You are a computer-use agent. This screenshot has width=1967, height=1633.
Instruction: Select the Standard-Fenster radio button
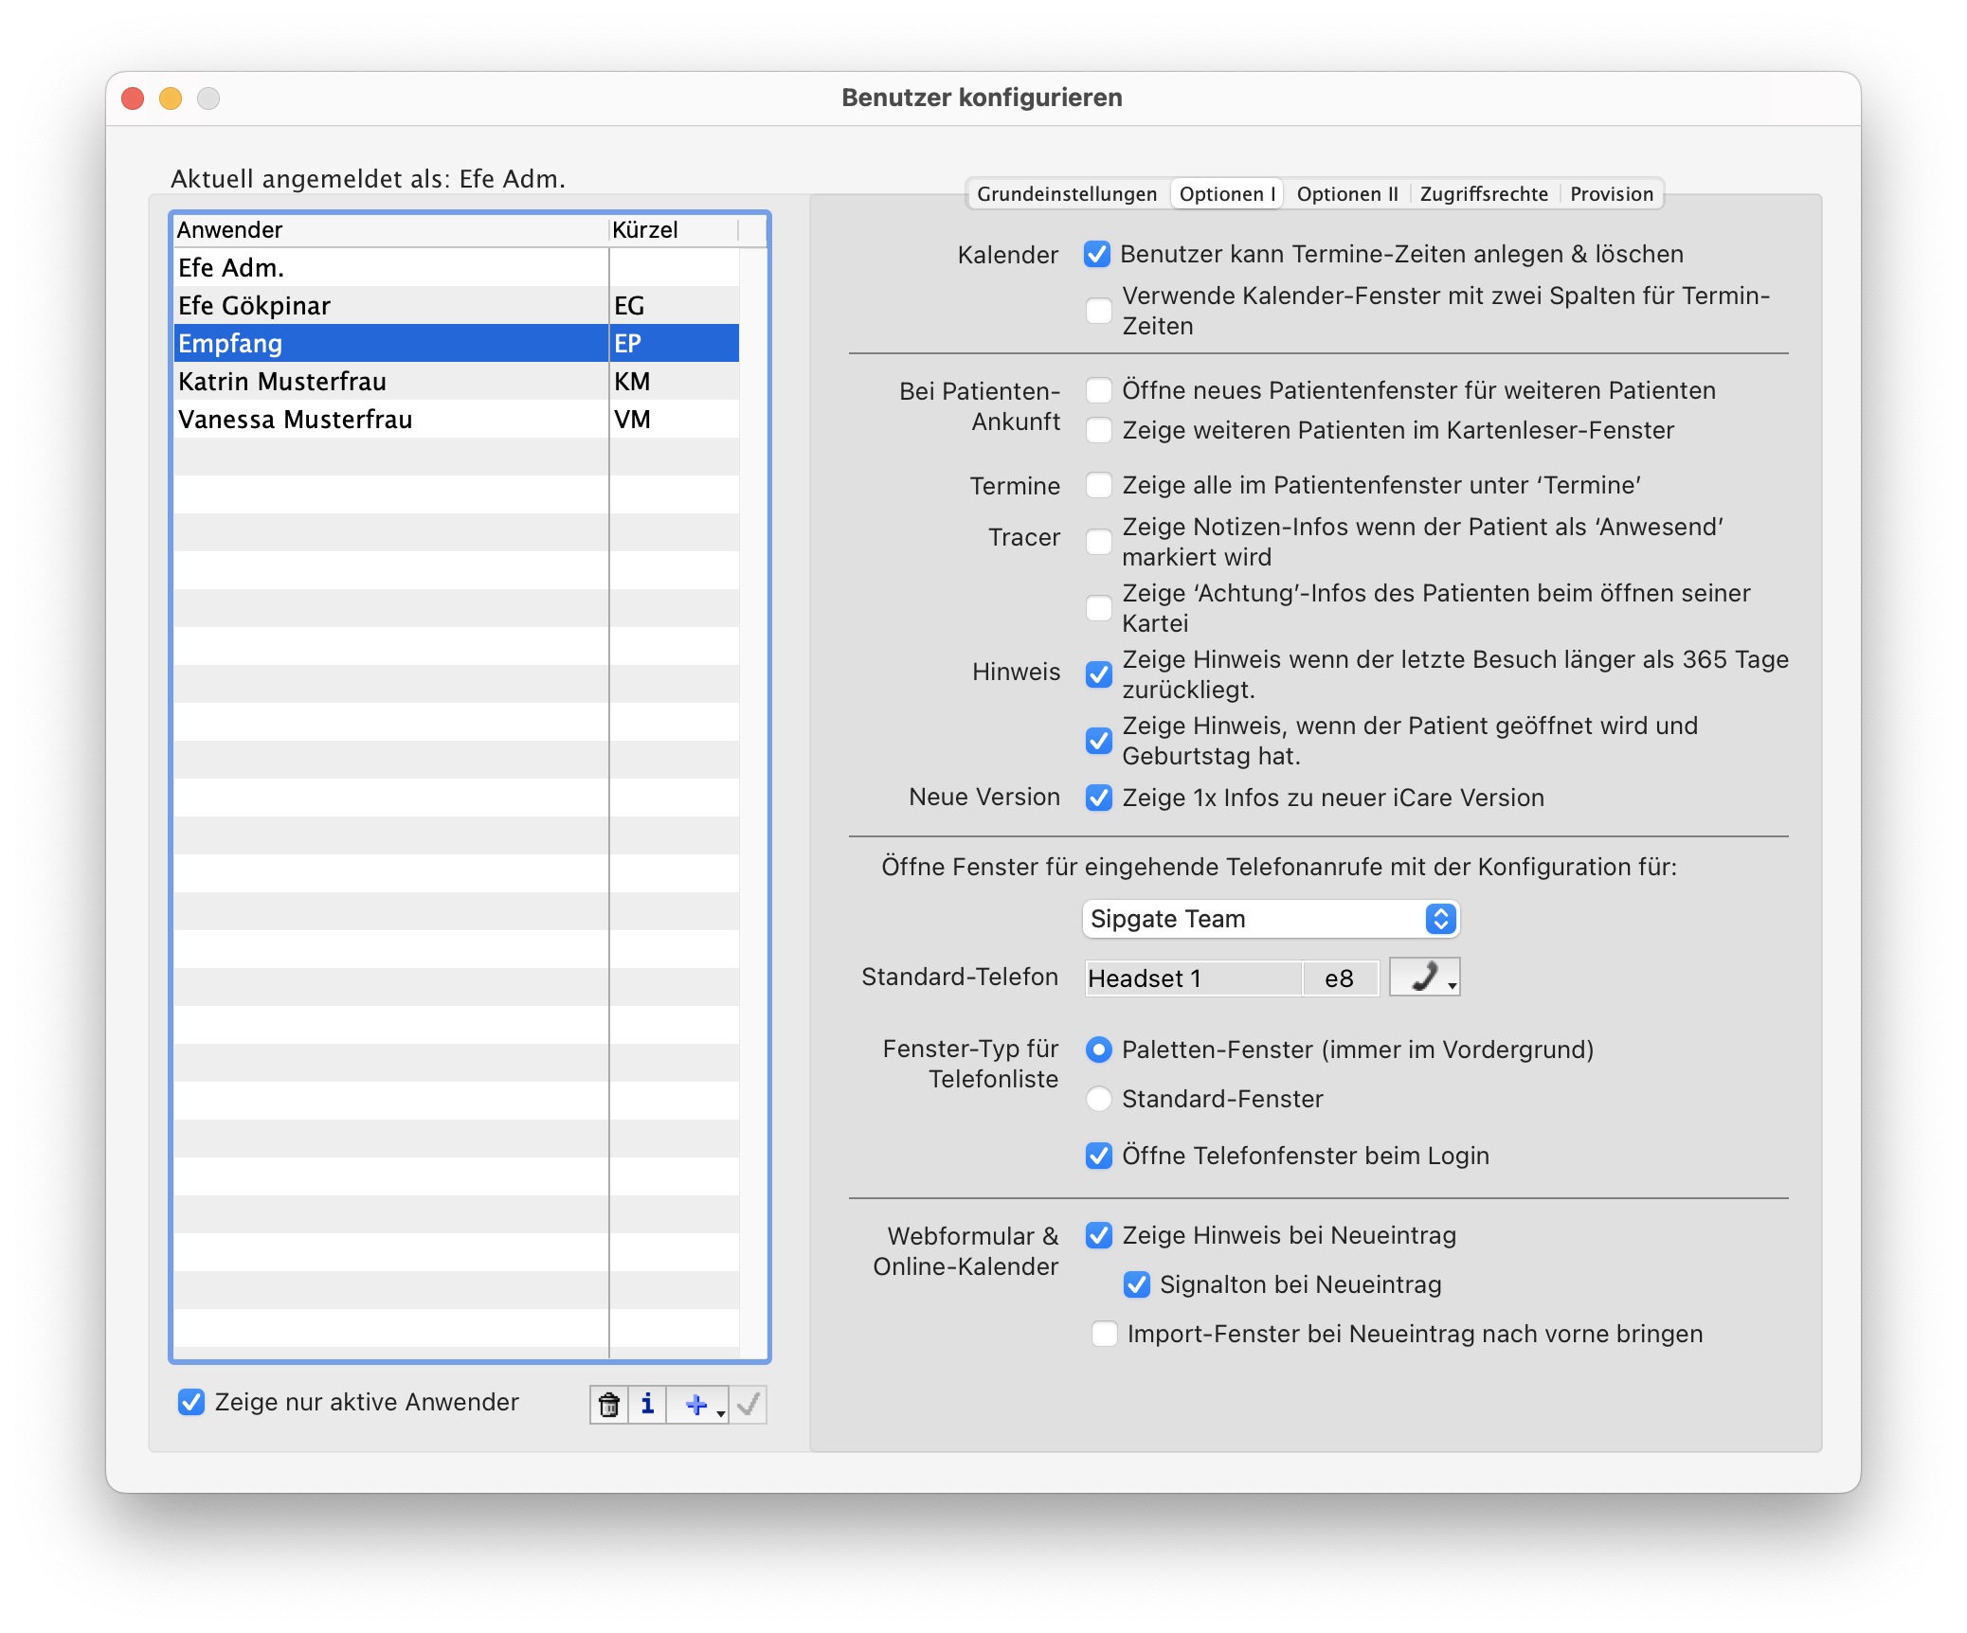click(1099, 1099)
